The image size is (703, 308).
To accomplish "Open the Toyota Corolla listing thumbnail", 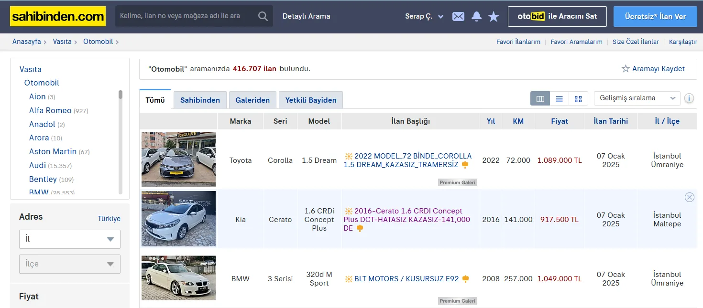I will point(178,159).
